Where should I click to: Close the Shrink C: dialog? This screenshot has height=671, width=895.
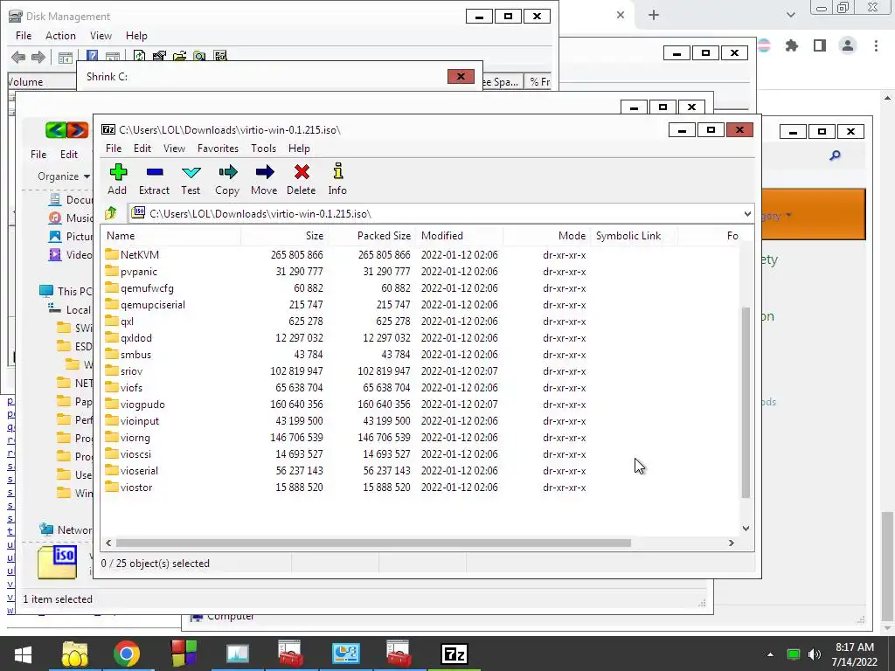(x=461, y=77)
